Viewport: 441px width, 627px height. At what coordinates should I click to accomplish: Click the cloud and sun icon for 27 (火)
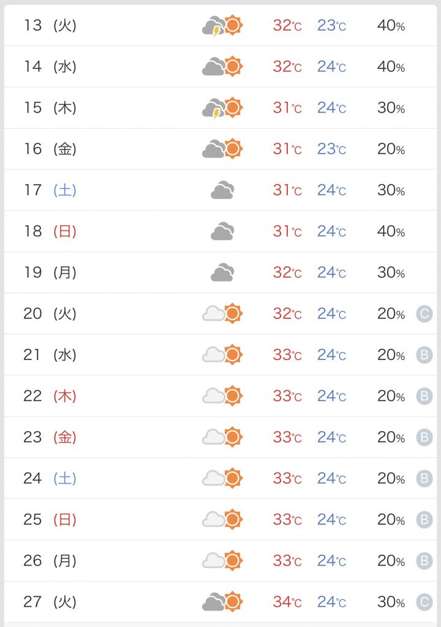[x=222, y=602]
